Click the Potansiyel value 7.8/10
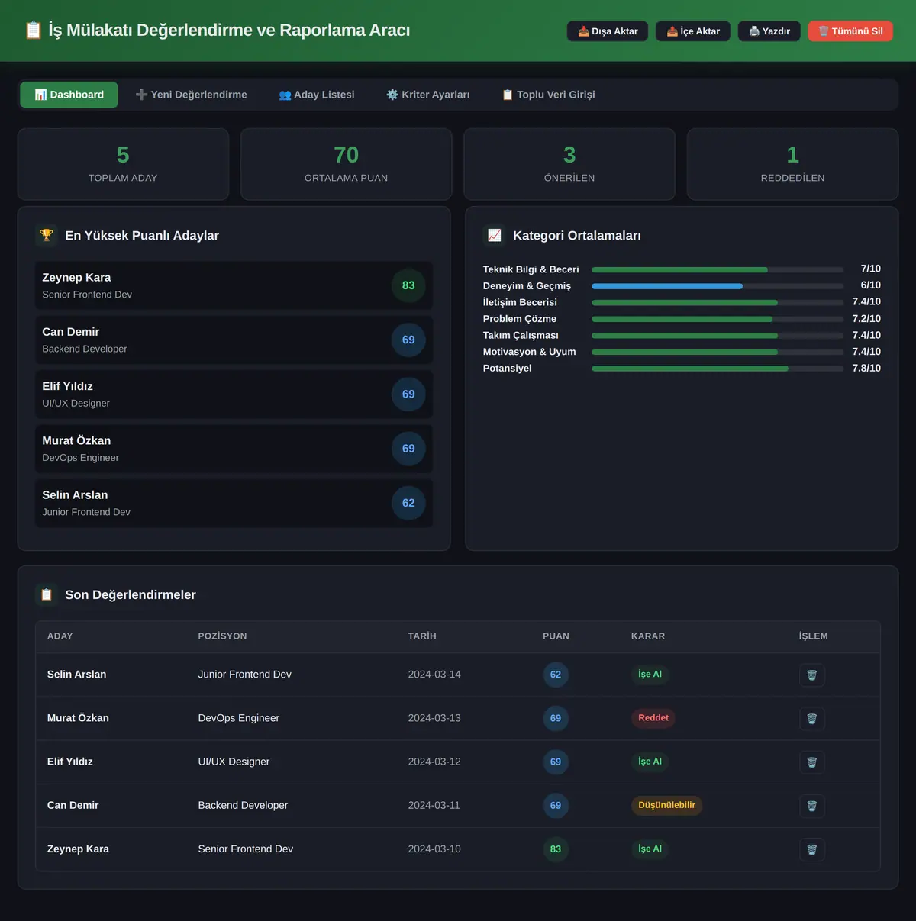Viewport: 916px width, 921px height. click(866, 368)
